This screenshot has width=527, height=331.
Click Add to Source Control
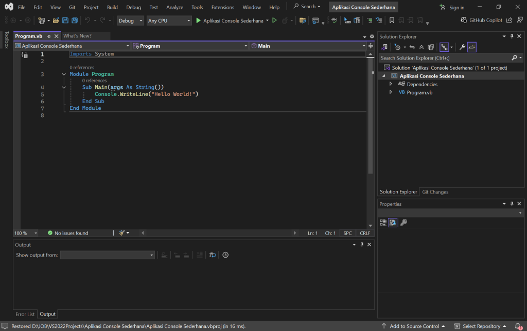(413, 326)
